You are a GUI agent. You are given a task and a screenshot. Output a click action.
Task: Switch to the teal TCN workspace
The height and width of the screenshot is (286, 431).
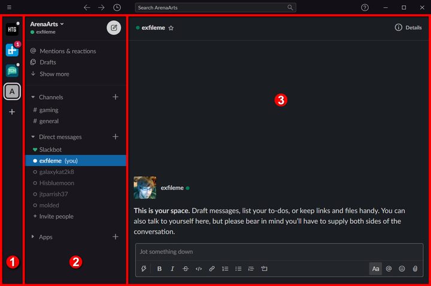point(12,70)
